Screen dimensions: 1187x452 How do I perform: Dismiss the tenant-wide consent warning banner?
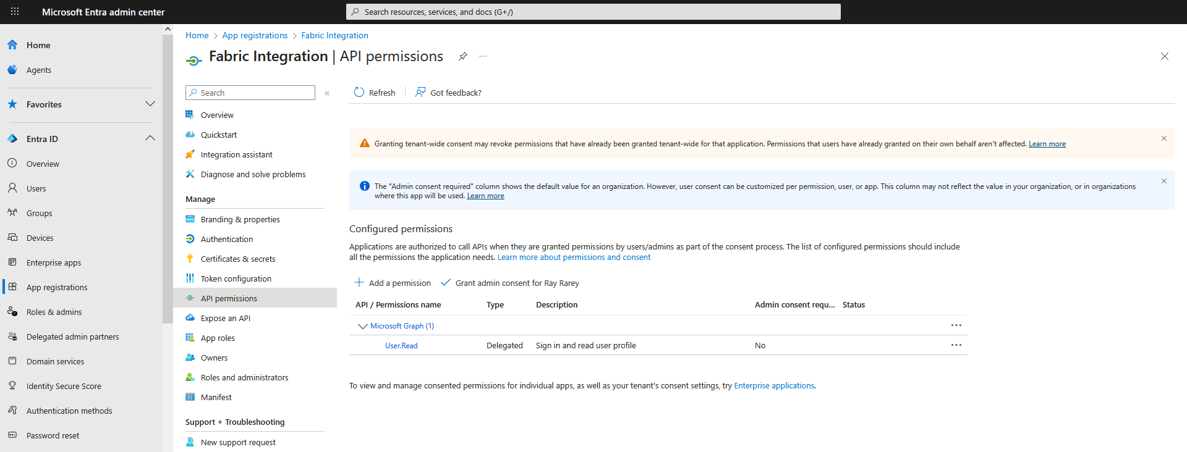(x=1164, y=138)
